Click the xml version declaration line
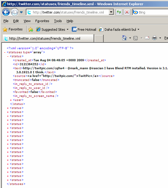Viewport: 168px width, 188px height. coord(40,48)
